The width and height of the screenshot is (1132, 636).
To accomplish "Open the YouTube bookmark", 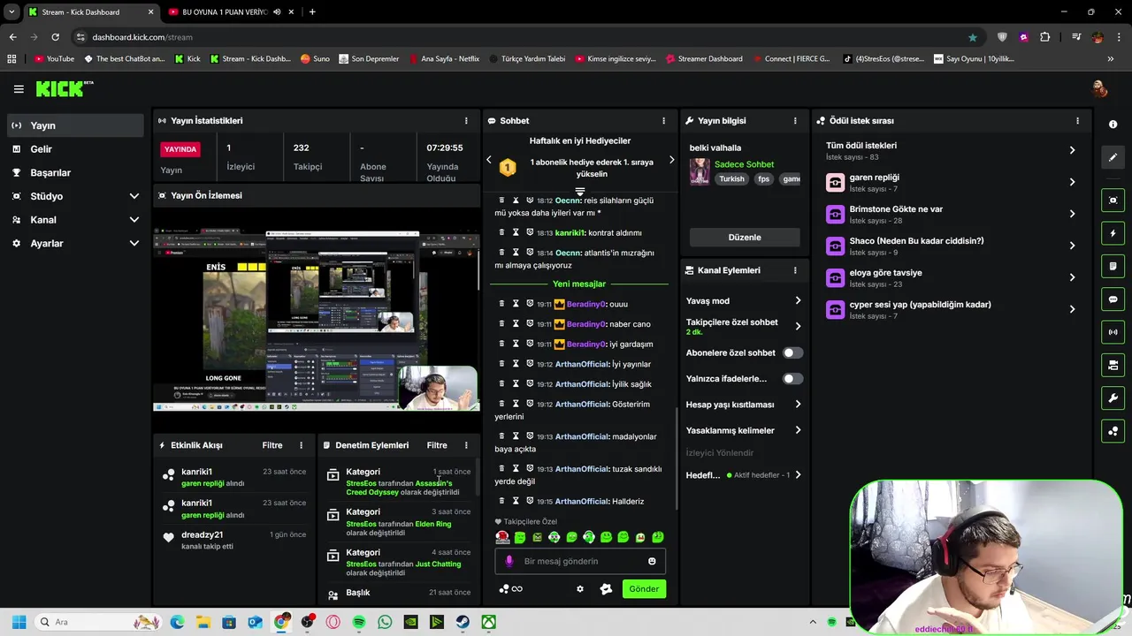I will point(54,59).
